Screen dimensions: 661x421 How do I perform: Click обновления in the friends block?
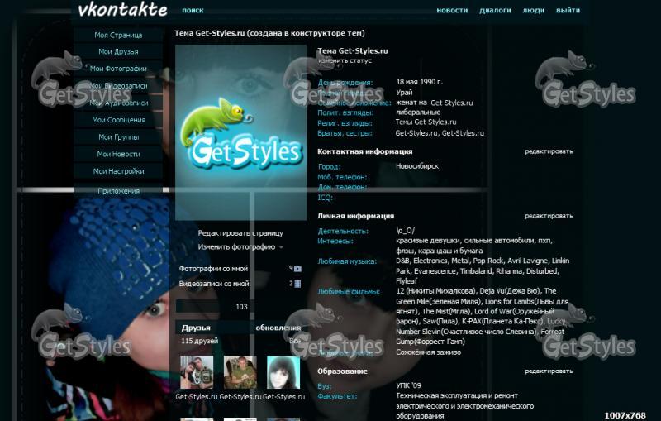(x=278, y=328)
